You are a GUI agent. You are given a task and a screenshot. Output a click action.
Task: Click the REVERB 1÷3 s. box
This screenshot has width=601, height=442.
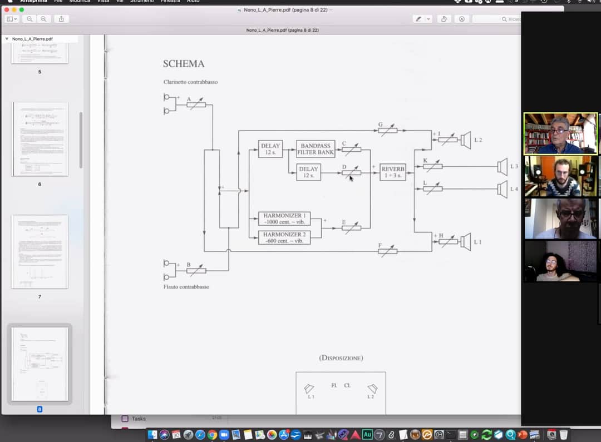392,172
